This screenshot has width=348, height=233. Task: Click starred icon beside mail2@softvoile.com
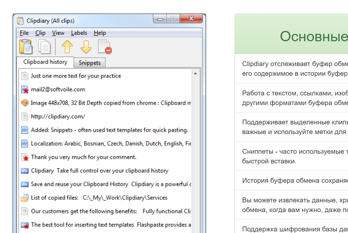pos(25,89)
